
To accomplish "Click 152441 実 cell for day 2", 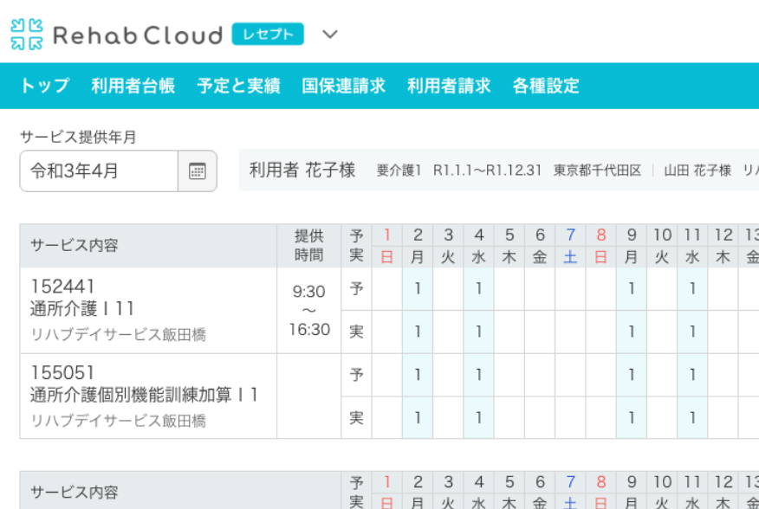I will [418, 332].
